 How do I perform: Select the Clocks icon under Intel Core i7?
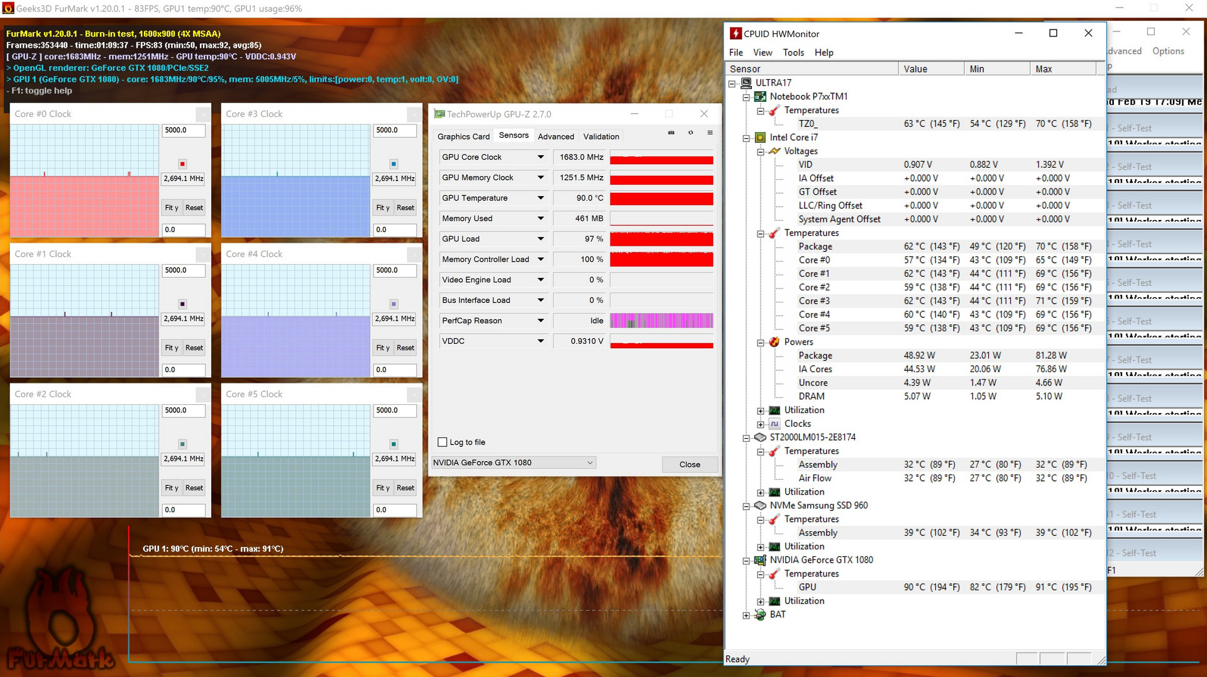tap(774, 424)
